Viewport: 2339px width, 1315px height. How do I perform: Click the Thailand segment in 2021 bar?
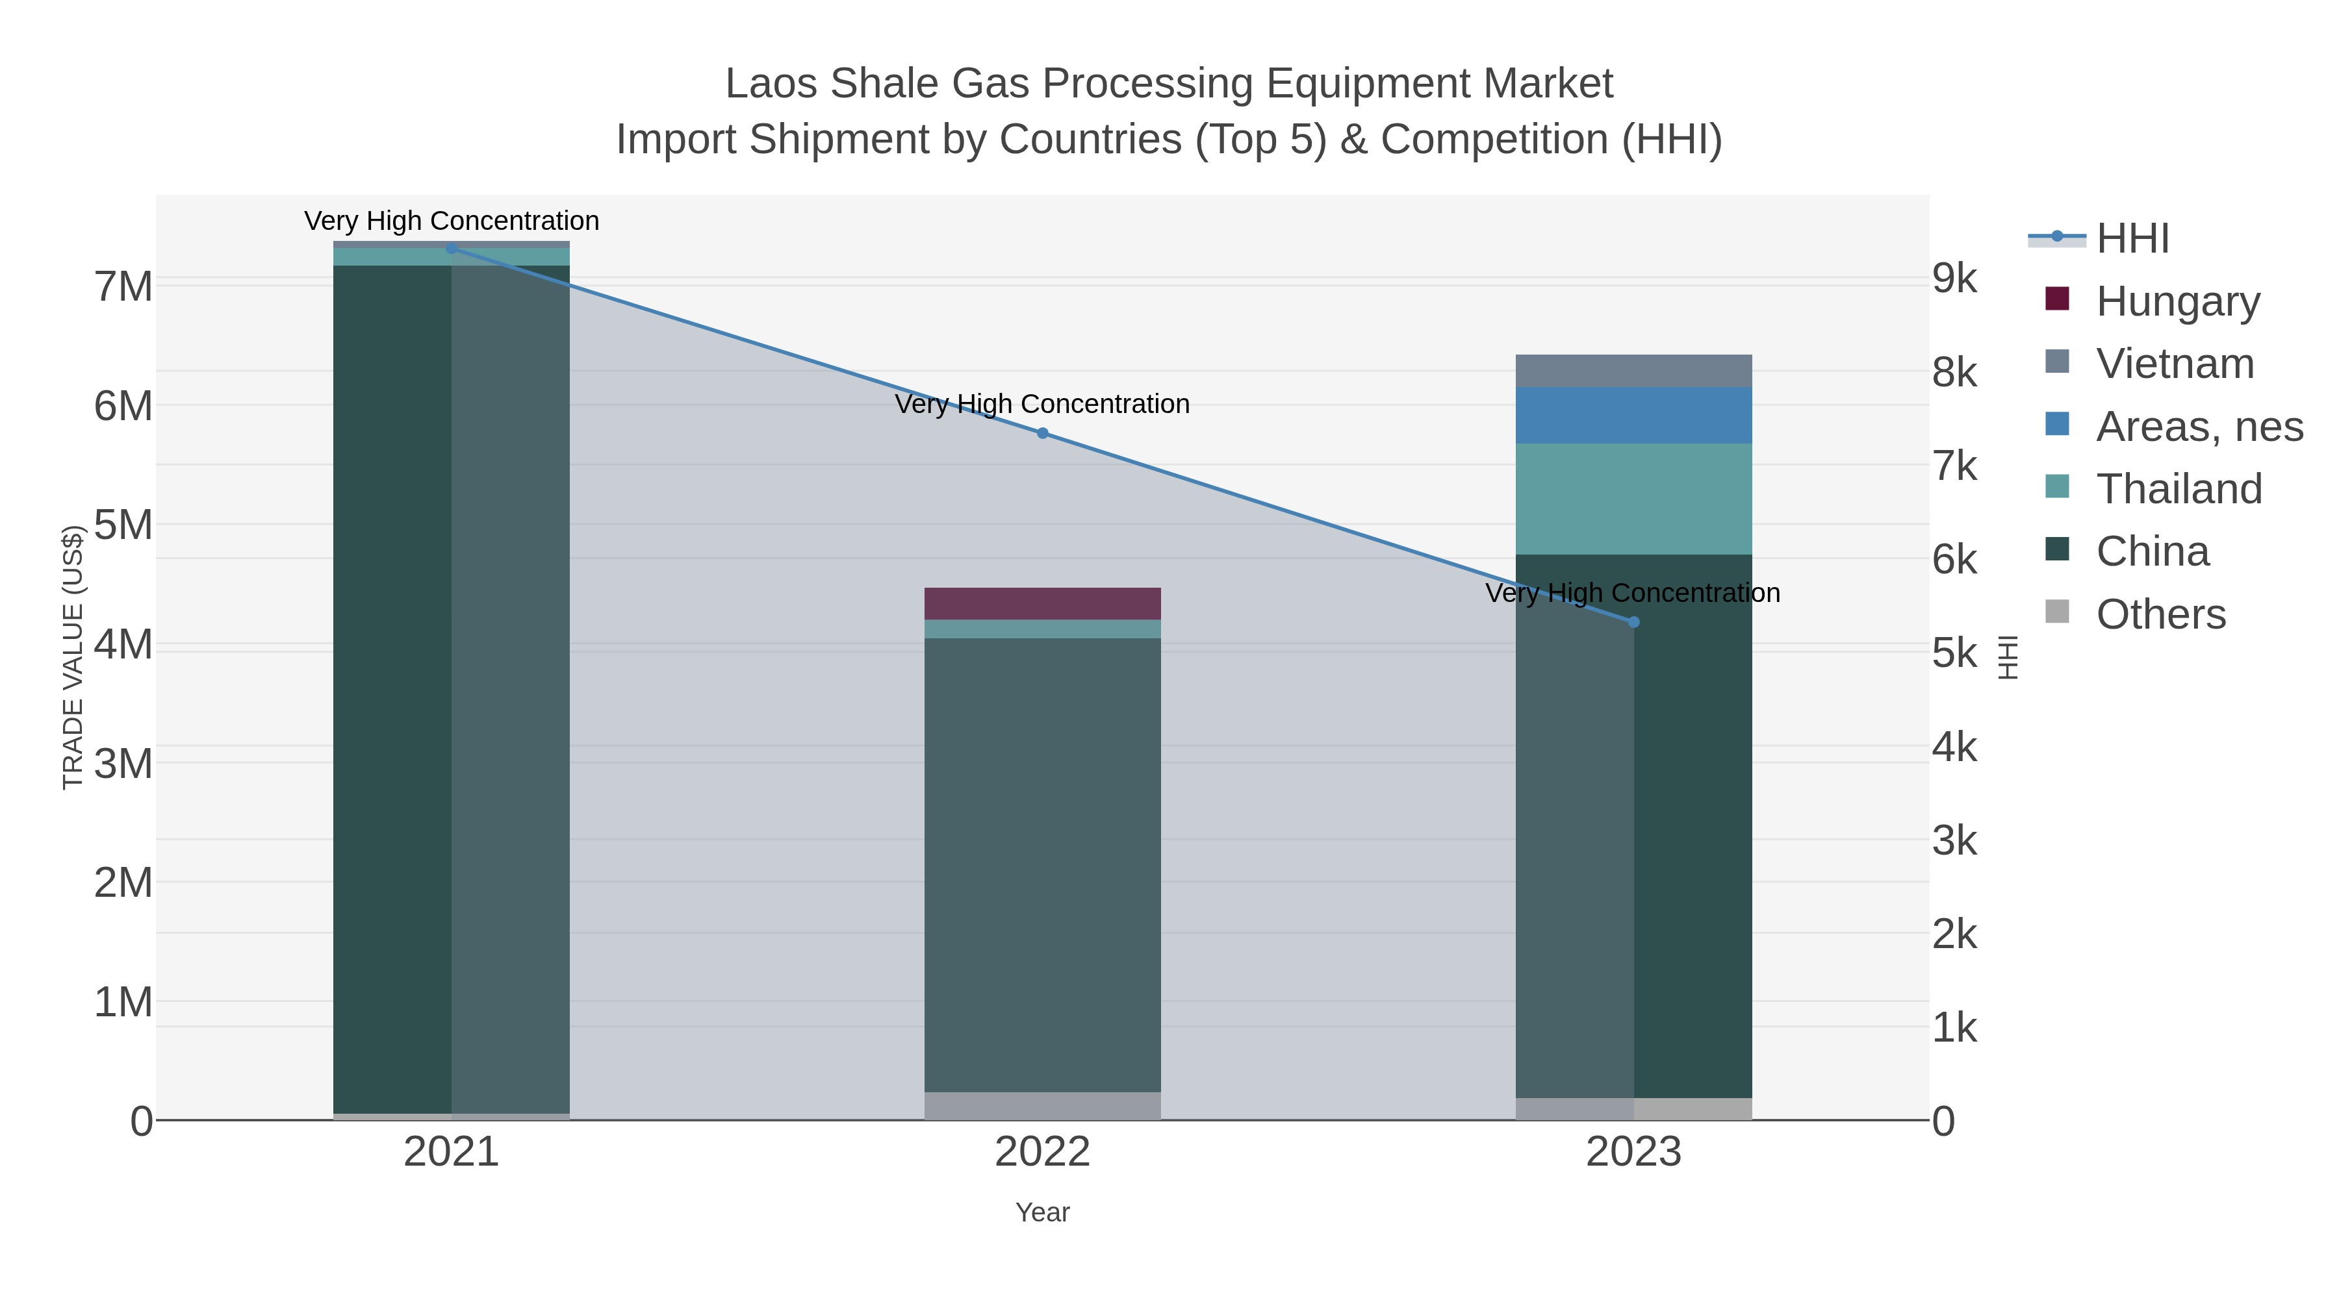452,257
